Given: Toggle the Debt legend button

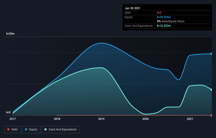Looking at the screenshot, I should [13, 130].
